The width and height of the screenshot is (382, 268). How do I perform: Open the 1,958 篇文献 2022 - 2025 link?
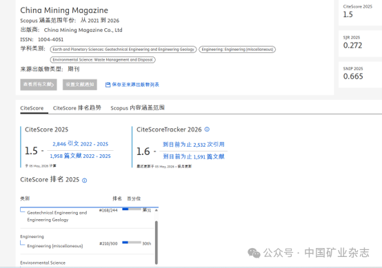coord(81,156)
